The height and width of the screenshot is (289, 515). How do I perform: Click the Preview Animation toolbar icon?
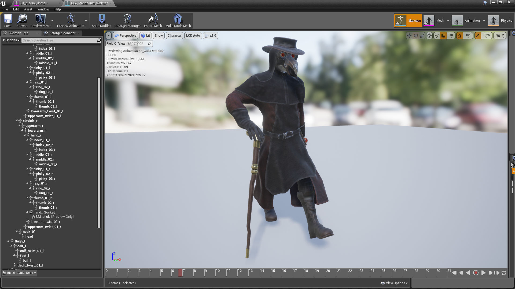71,21
